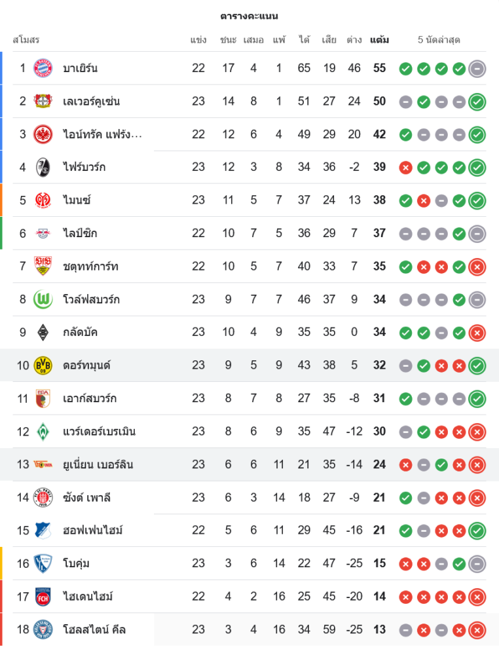Sort by the แต้ม points column header

click(x=379, y=40)
